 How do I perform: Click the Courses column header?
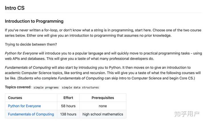pyautogui.click(x=15, y=98)
